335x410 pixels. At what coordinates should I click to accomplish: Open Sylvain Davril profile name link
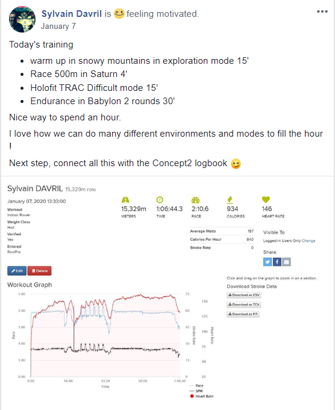(x=72, y=14)
